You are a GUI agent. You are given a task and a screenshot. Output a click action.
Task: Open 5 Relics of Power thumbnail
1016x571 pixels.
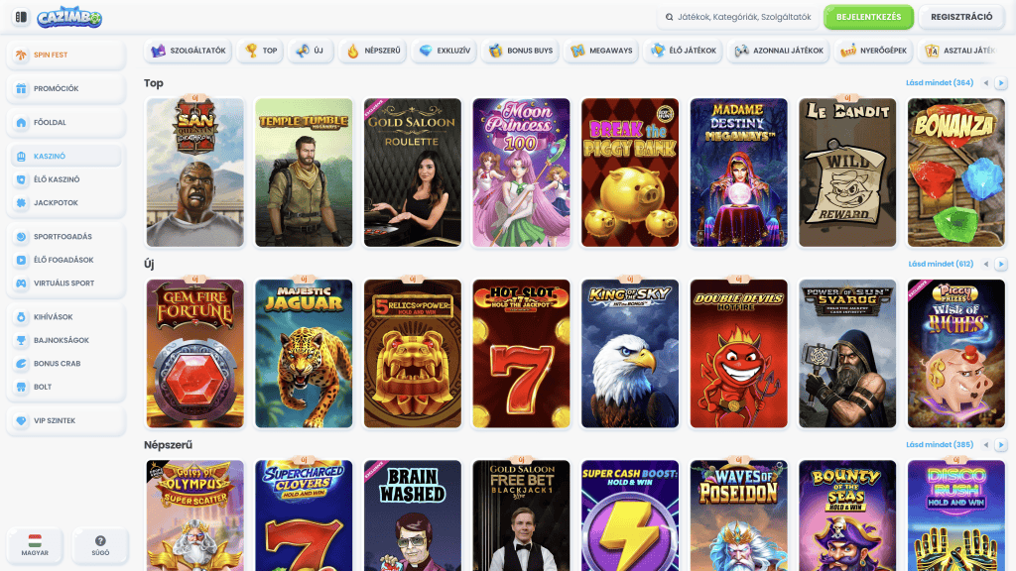(x=413, y=354)
